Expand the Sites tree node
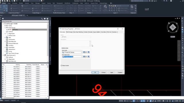The width and height of the screenshot is (184, 103). tap(5, 37)
